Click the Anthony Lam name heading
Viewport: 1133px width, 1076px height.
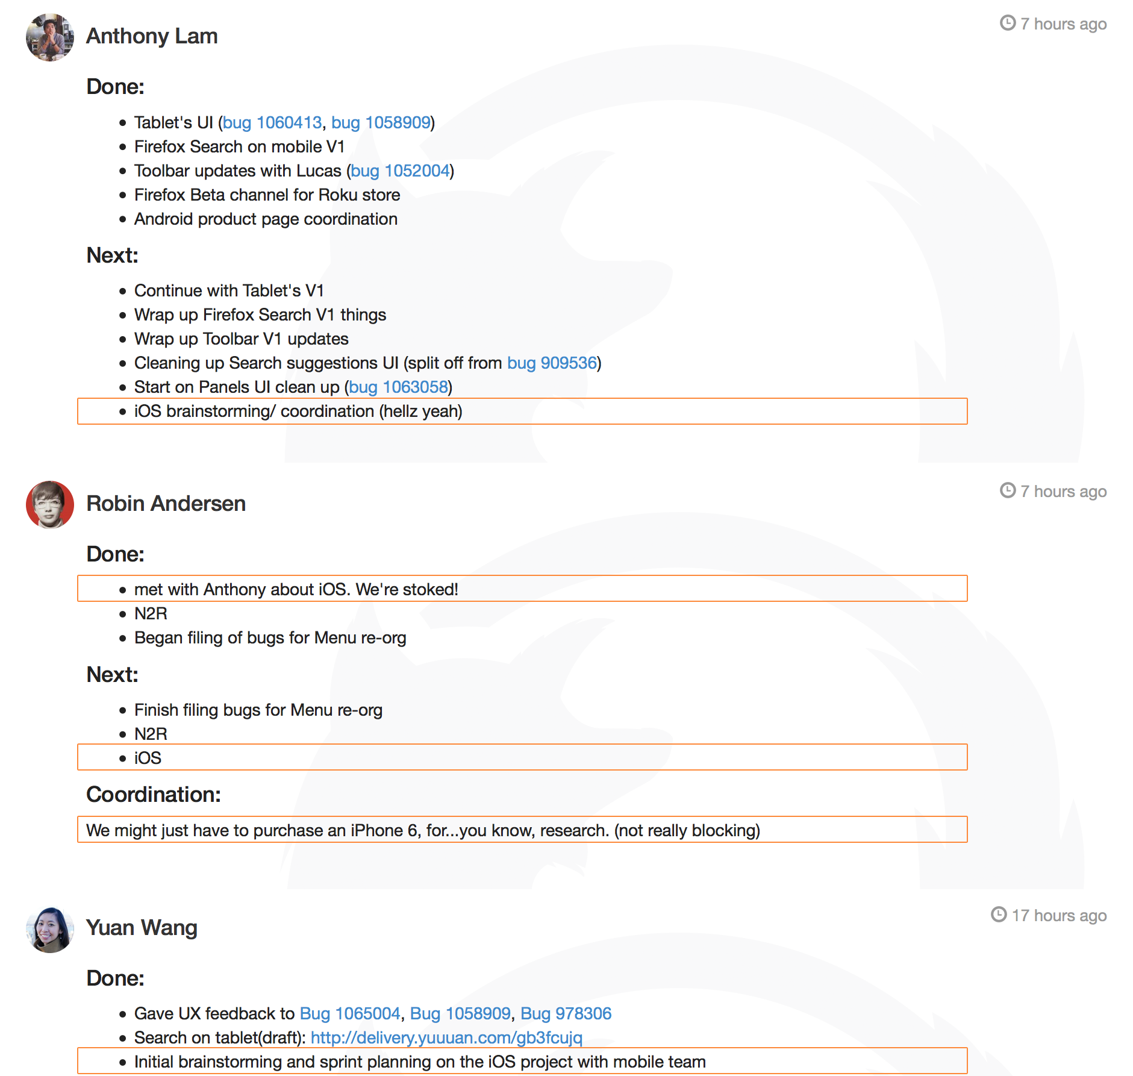tap(152, 36)
